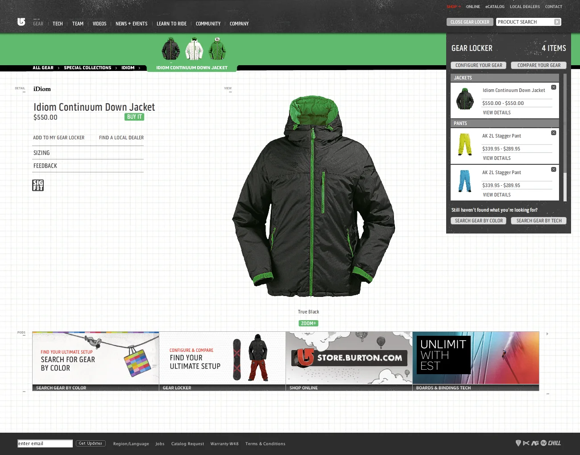Open the eCatalog link
The image size is (580, 455).
[x=495, y=7]
